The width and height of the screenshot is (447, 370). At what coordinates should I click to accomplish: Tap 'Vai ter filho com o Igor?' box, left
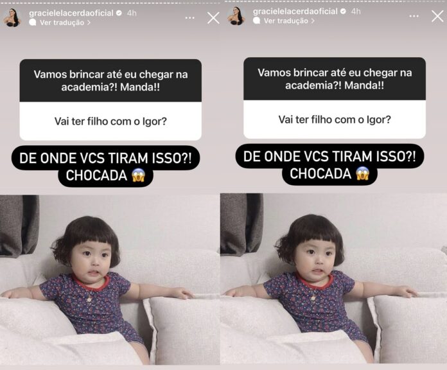click(x=110, y=121)
